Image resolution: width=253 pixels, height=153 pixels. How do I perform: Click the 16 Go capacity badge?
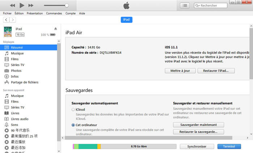point(20,35)
